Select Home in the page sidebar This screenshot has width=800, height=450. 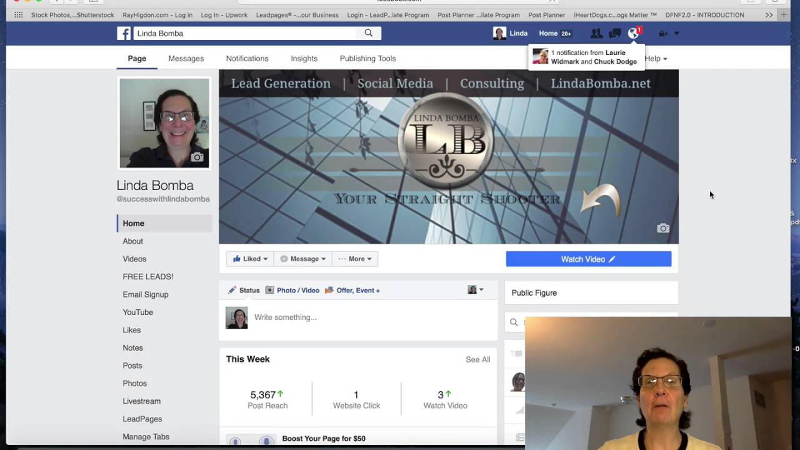[x=164, y=223]
